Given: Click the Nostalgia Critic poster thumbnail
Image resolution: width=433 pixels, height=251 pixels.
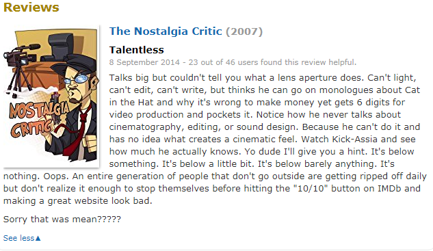Looking at the screenshot, I should (51, 96).
